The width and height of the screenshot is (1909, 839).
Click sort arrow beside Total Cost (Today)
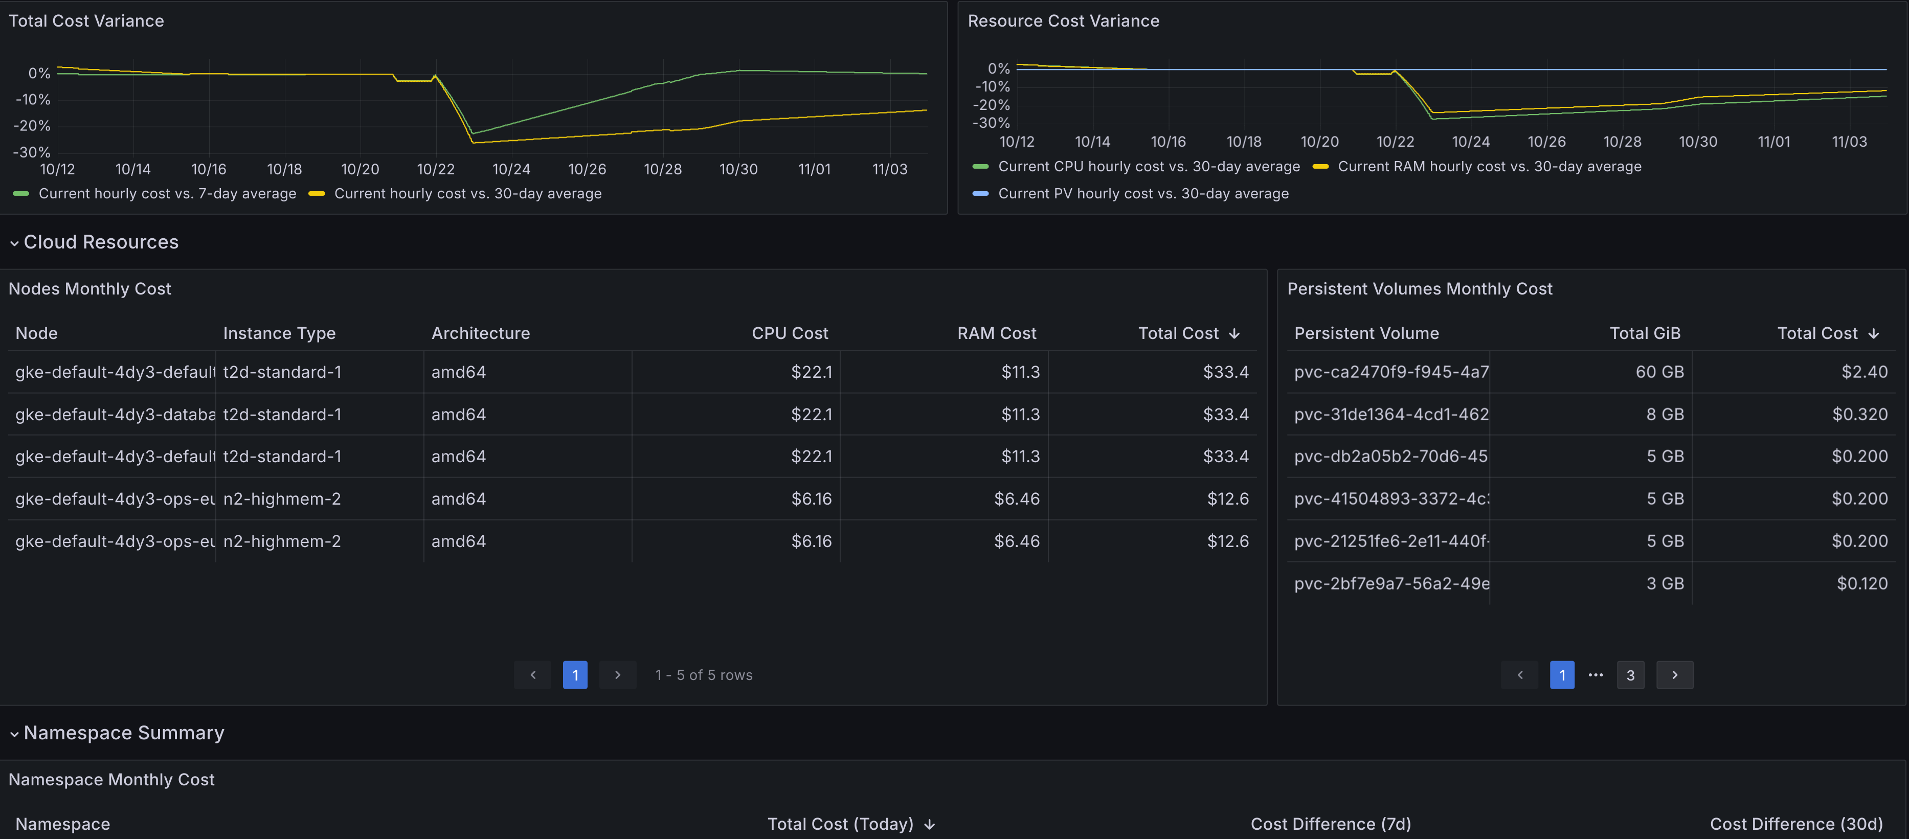click(x=929, y=824)
